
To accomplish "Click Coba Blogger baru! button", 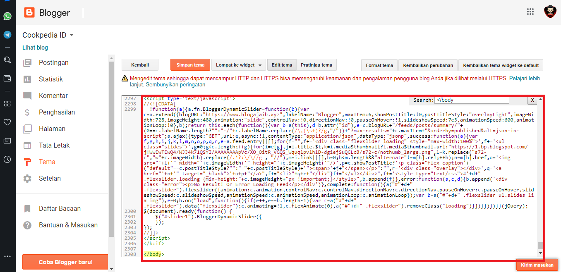I will pyautogui.click(x=65, y=262).
